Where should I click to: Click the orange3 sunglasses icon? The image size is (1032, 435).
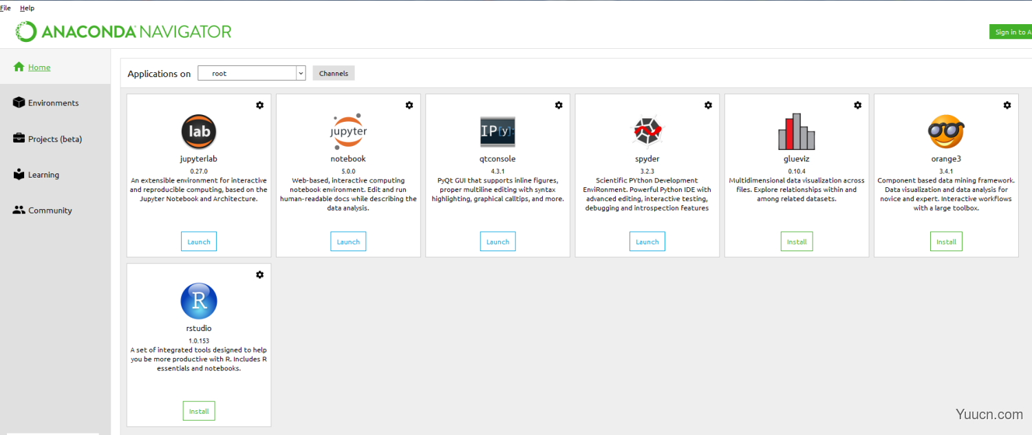pos(946,131)
